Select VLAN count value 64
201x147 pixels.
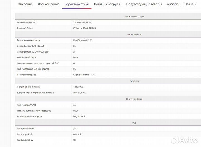[x=75, y=105]
